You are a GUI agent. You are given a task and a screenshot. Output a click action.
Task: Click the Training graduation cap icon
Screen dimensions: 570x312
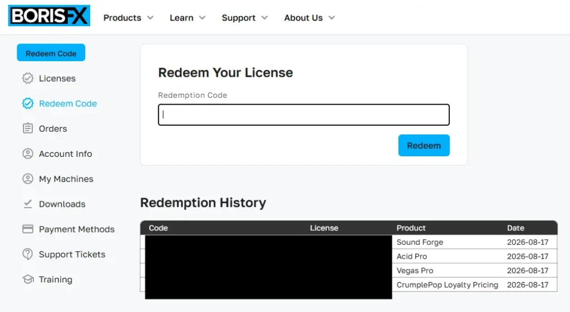28,279
